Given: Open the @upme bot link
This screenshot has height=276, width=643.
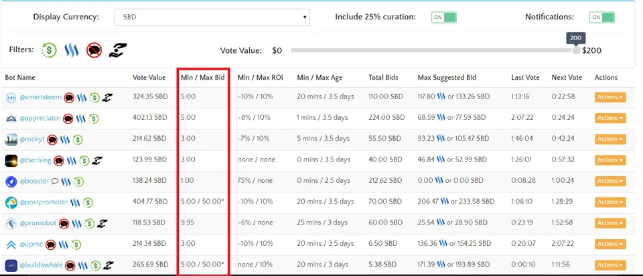Looking at the screenshot, I should [31, 244].
